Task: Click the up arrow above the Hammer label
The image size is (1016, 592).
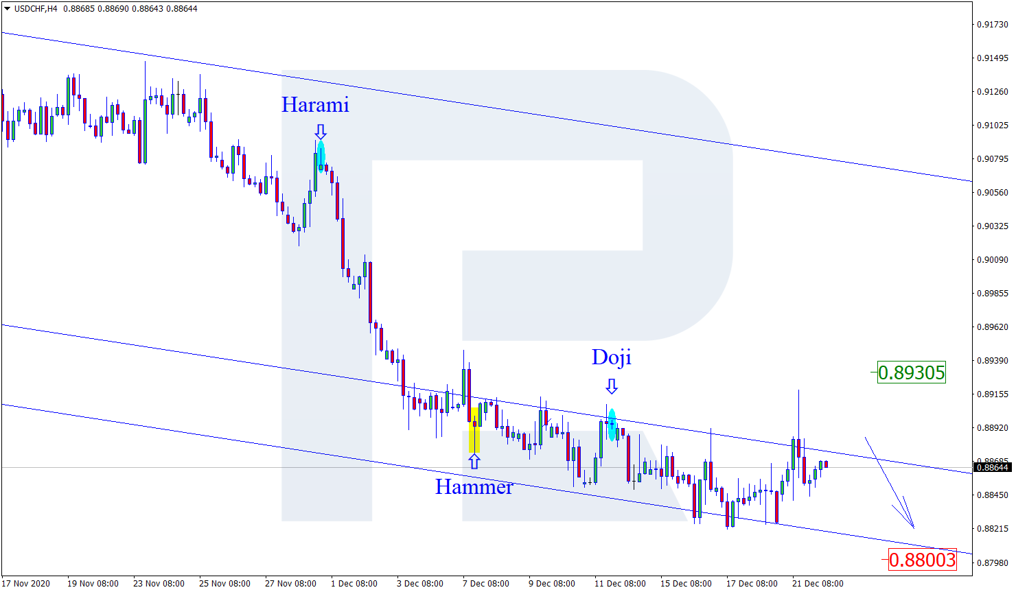Action: point(474,461)
